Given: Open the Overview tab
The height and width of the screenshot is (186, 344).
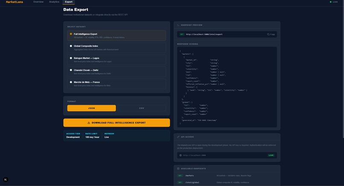Looking at the screenshot, I should (38, 2).
